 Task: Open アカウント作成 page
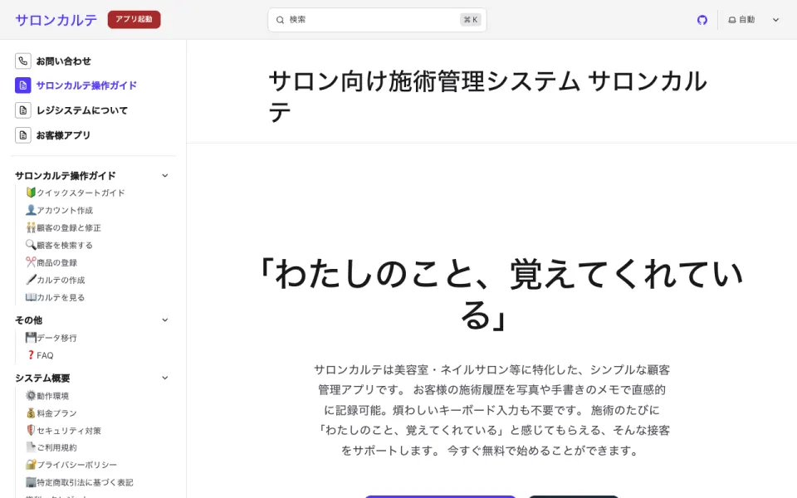(60, 210)
